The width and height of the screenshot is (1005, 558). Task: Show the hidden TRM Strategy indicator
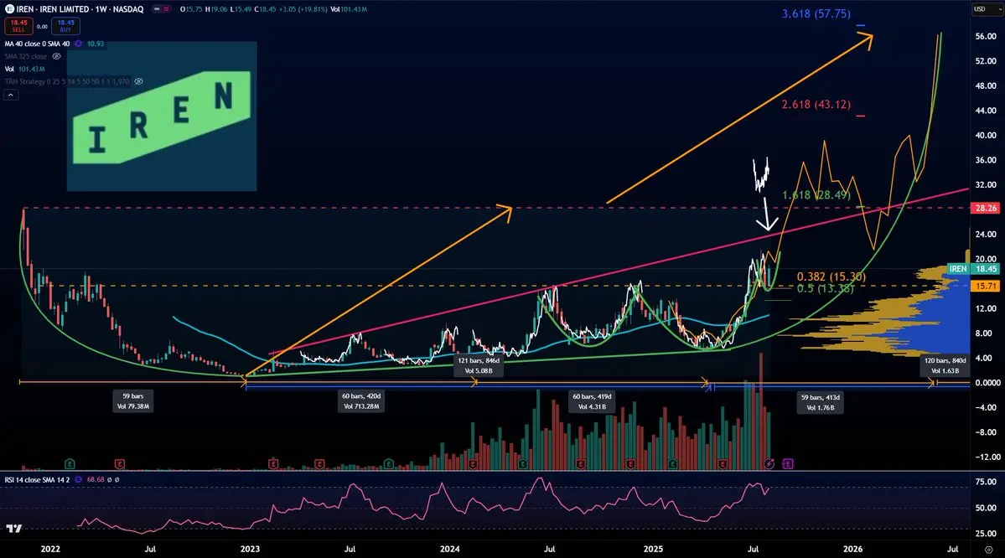coord(138,81)
